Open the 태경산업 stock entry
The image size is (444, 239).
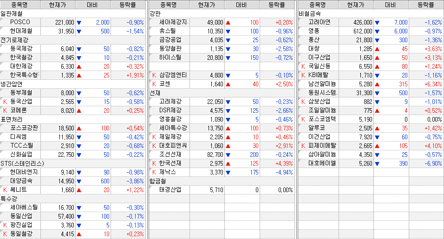(x=170, y=189)
